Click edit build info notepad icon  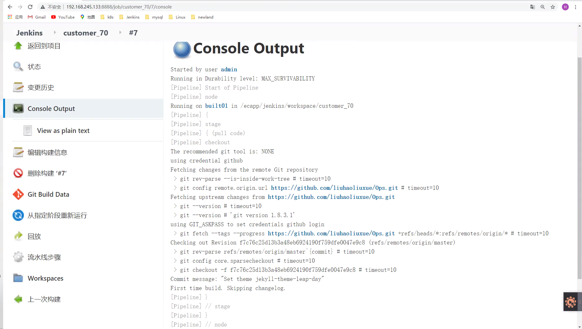[x=18, y=152]
